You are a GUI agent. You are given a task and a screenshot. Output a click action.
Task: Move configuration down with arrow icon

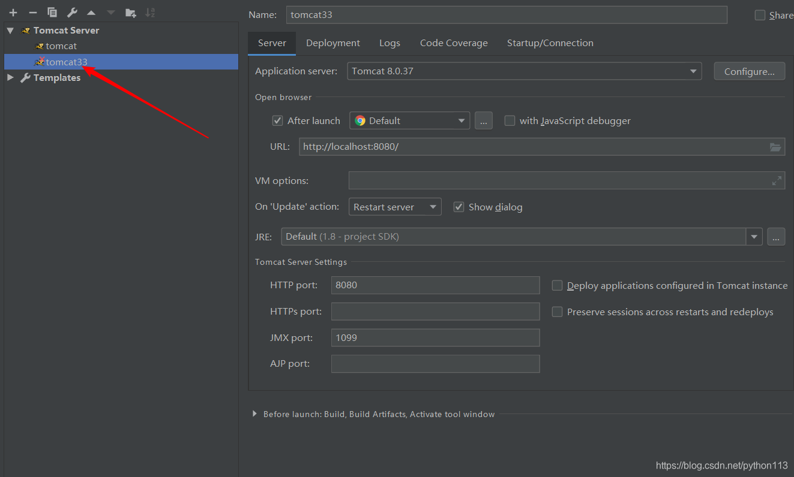pyautogui.click(x=111, y=13)
